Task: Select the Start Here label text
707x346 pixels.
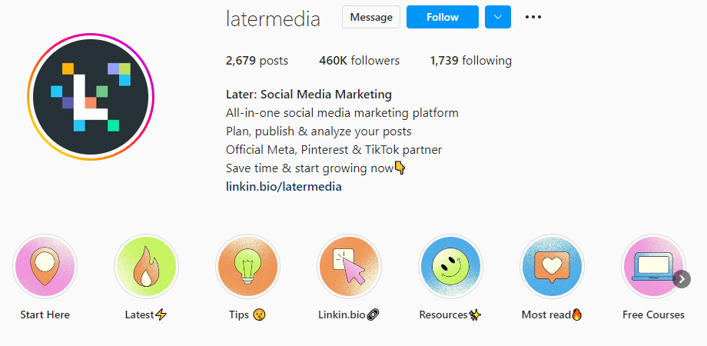Action: (45, 314)
